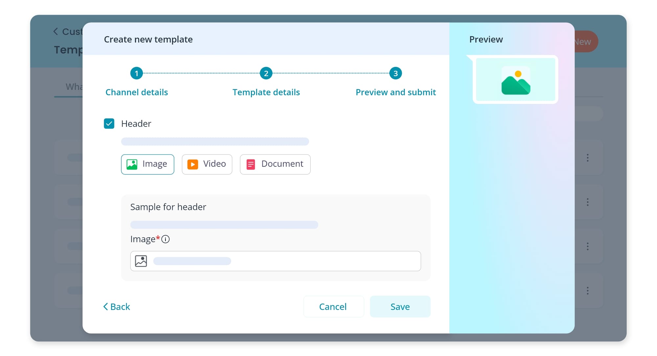Click the Channel details step indicator
The width and height of the screenshot is (657, 356).
[x=137, y=73]
